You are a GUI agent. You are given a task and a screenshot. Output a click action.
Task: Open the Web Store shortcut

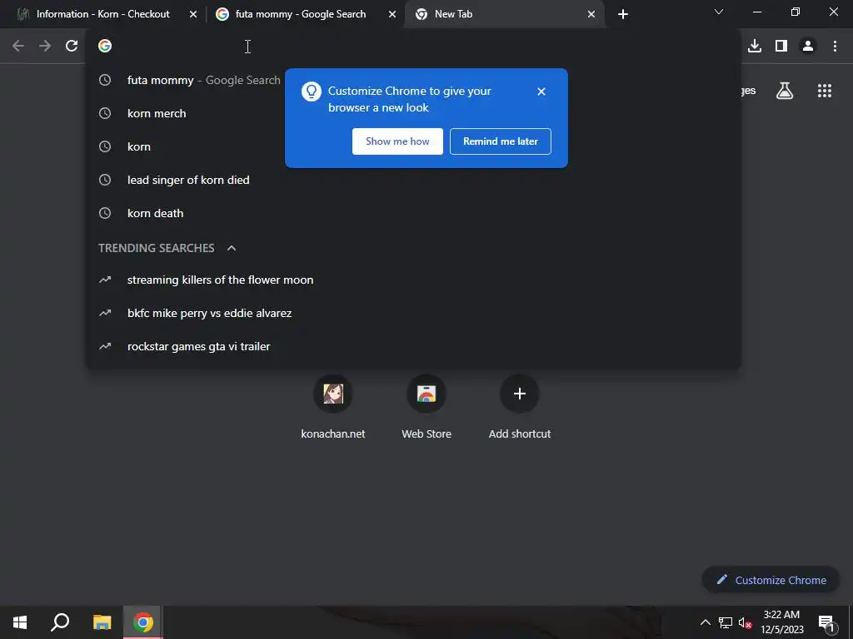tap(426, 406)
